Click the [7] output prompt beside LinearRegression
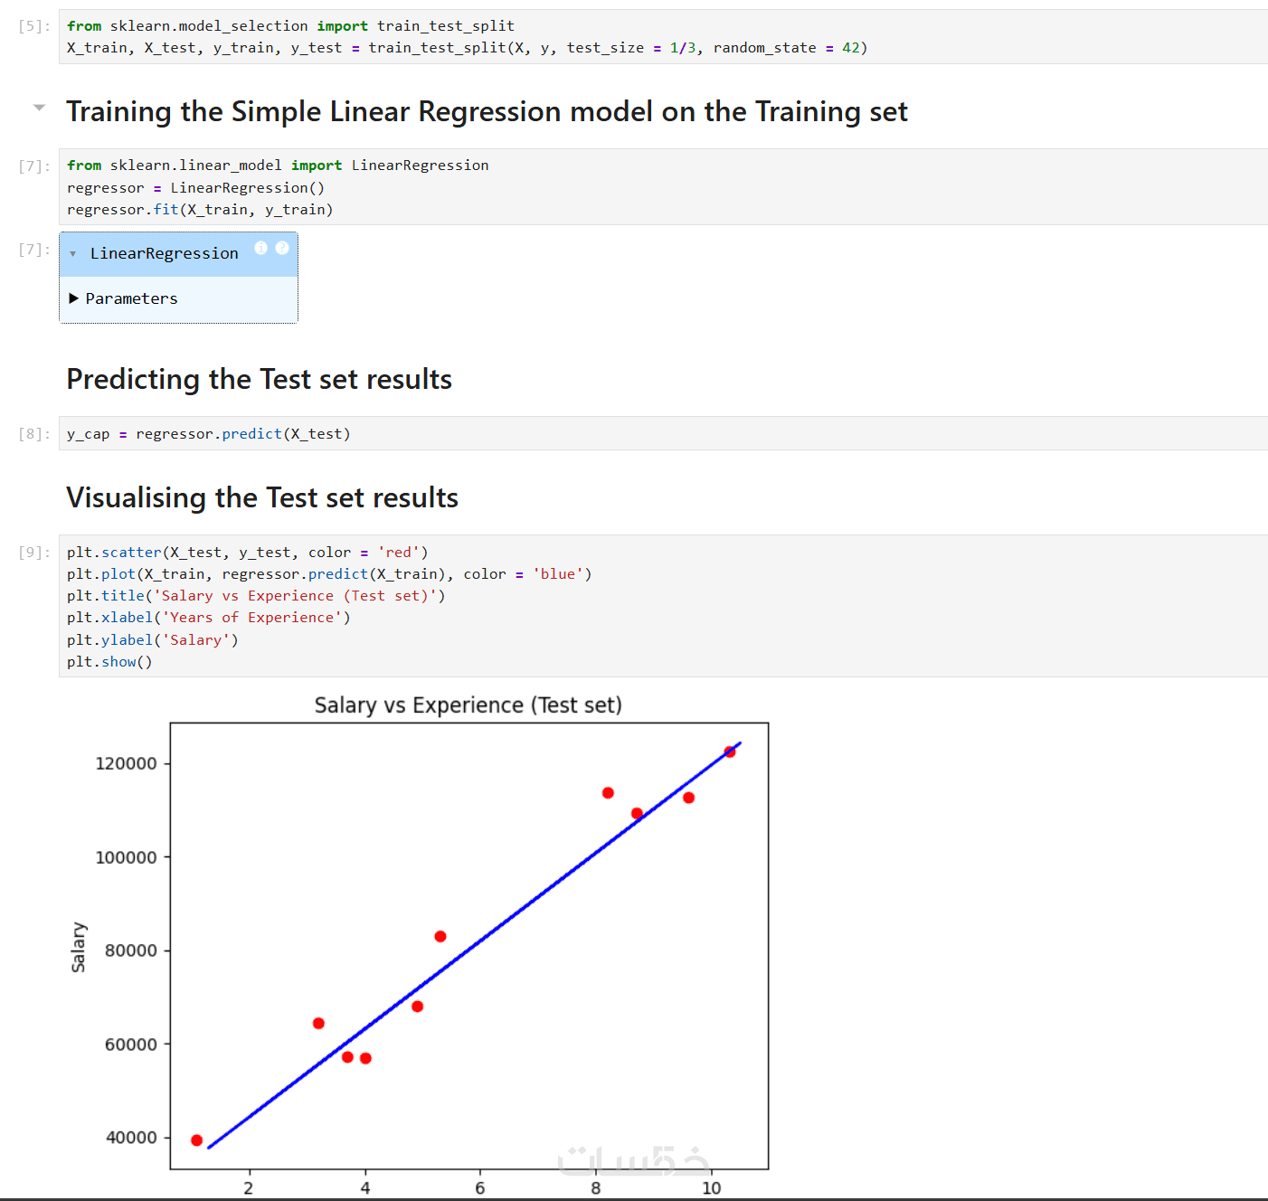1268x1201 pixels. point(33,250)
